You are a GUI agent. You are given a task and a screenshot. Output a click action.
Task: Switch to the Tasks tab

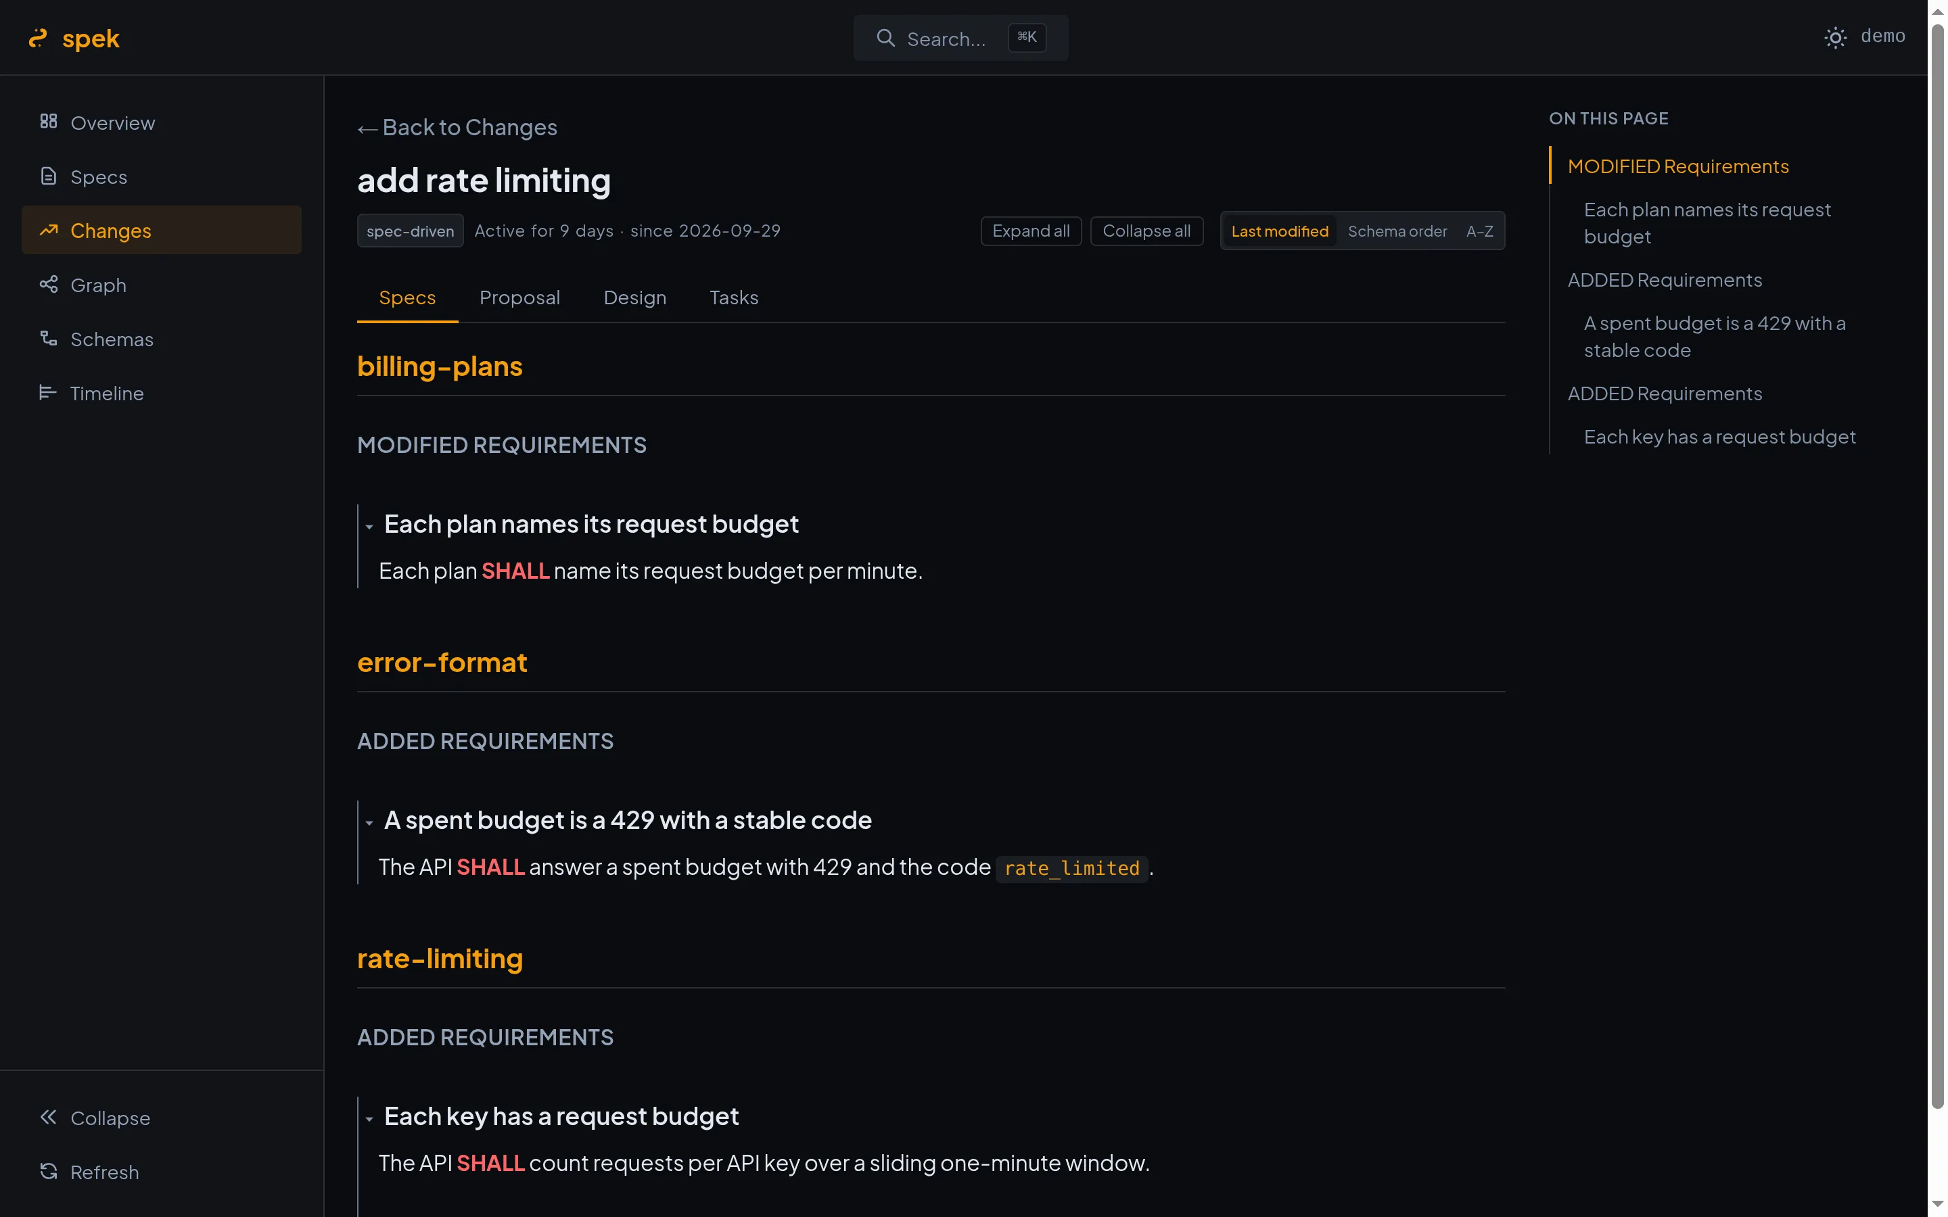pyautogui.click(x=733, y=297)
